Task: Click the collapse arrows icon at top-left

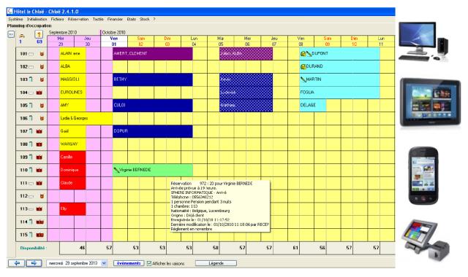Action: (11, 34)
